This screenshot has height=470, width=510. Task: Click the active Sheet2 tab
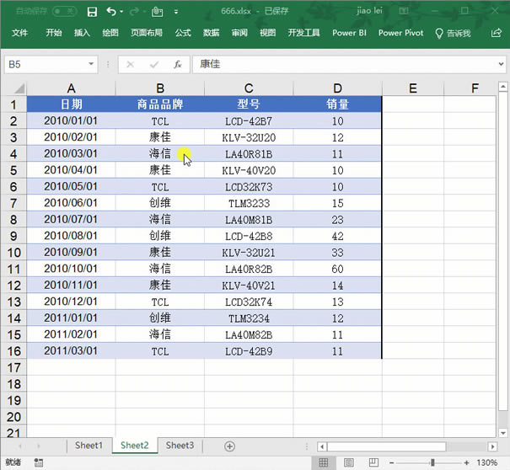pos(135,446)
